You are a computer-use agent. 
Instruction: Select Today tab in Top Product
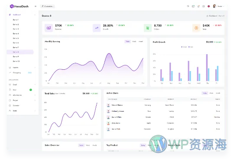[x=143, y=145]
